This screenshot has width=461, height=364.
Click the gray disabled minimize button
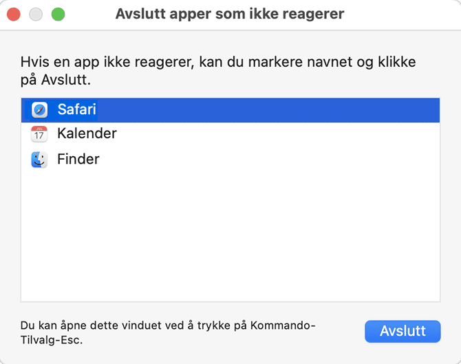(x=36, y=14)
